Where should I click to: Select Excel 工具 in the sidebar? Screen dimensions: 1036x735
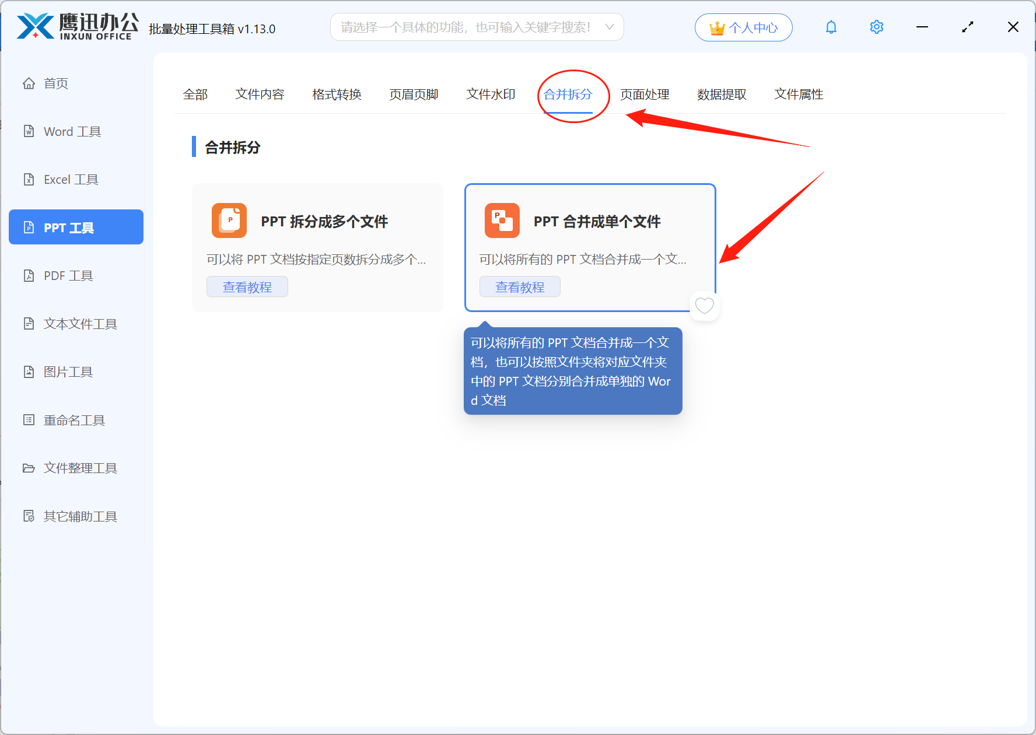pos(71,179)
